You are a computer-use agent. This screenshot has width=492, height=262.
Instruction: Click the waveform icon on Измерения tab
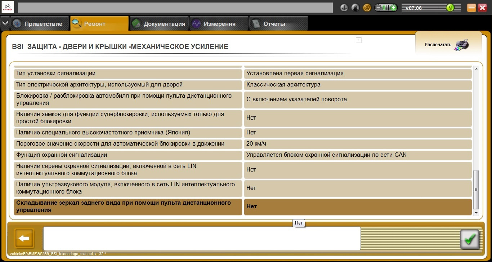pyautogui.click(x=196, y=24)
